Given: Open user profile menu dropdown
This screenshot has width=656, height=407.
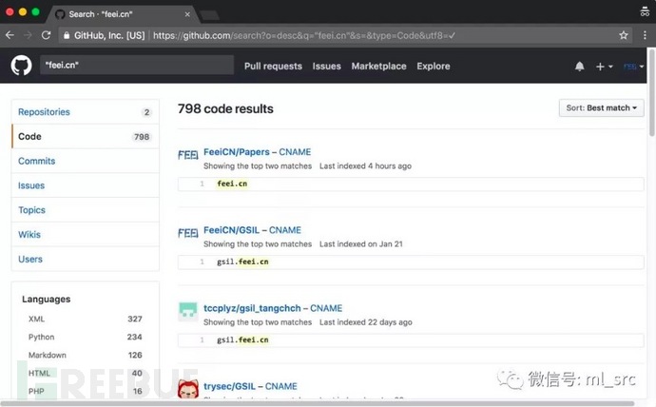Looking at the screenshot, I should pos(633,67).
